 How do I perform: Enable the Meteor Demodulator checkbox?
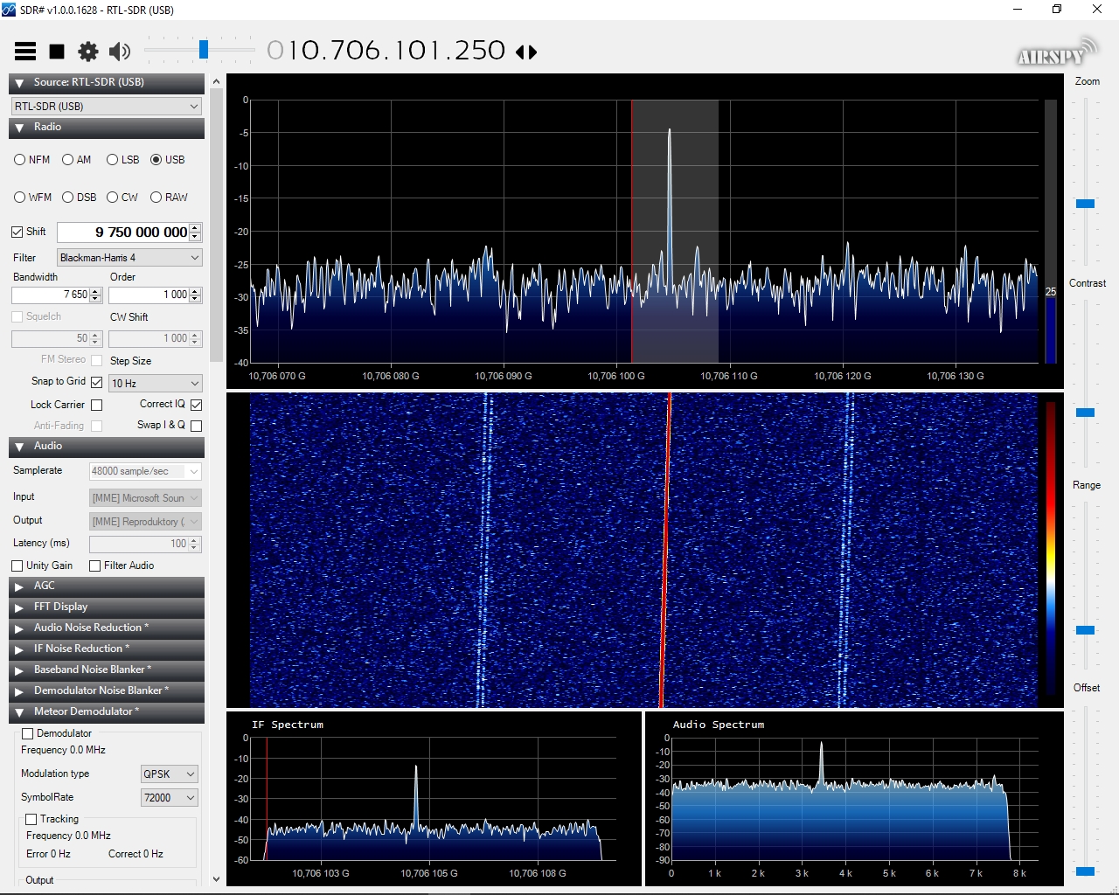coord(28,733)
